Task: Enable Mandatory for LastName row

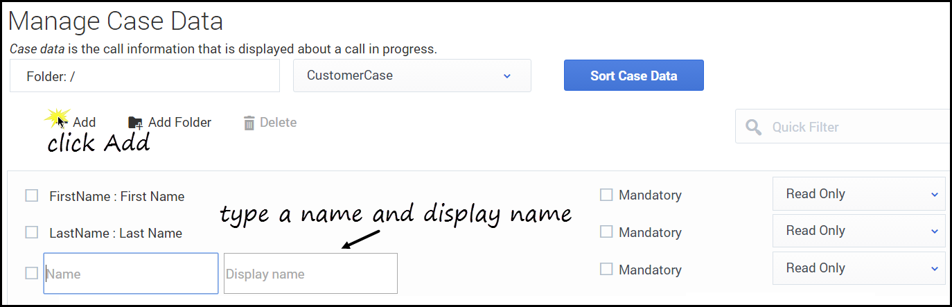Action: pyautogui.click(x=606, y=232)
